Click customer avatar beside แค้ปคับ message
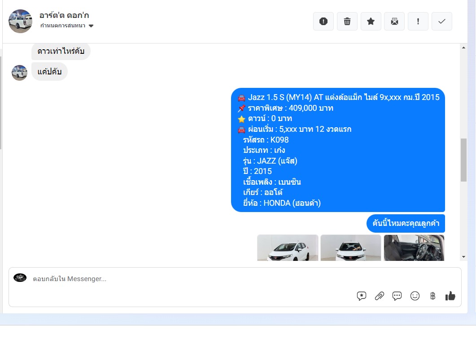The height and width of the screenshot is (338, 476). (19, 73)
